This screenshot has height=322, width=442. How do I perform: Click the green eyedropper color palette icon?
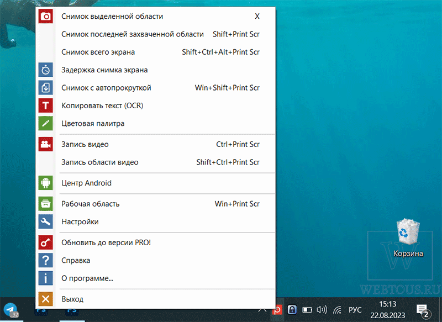point(46,123)
